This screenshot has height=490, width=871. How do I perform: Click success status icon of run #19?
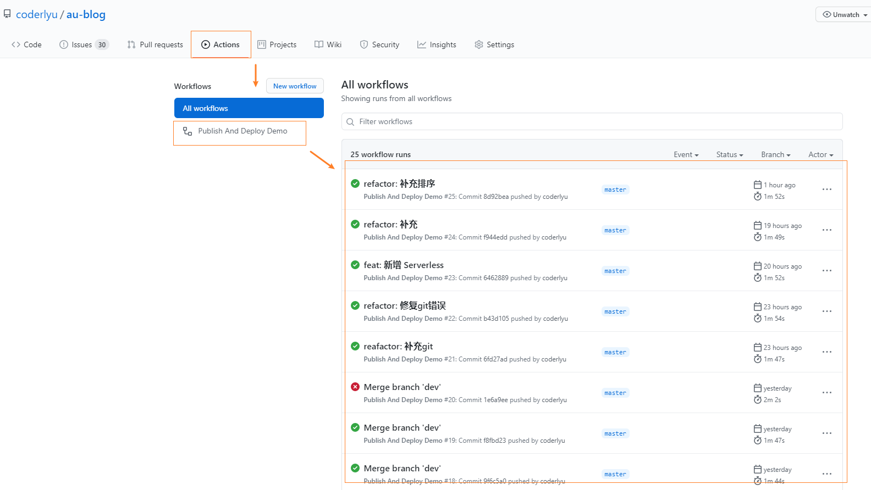point(355,427)
